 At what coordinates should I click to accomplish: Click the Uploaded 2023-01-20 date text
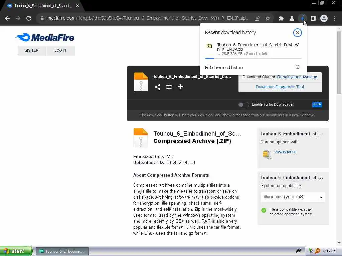[x=164, y=163]
